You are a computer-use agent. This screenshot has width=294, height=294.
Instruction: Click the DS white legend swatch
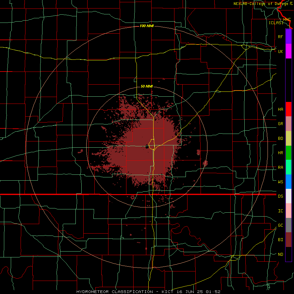point(288,196)
